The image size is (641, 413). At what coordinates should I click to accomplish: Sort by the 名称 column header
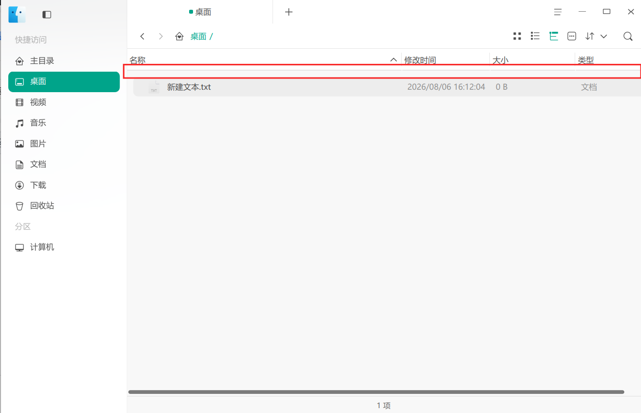264,60
